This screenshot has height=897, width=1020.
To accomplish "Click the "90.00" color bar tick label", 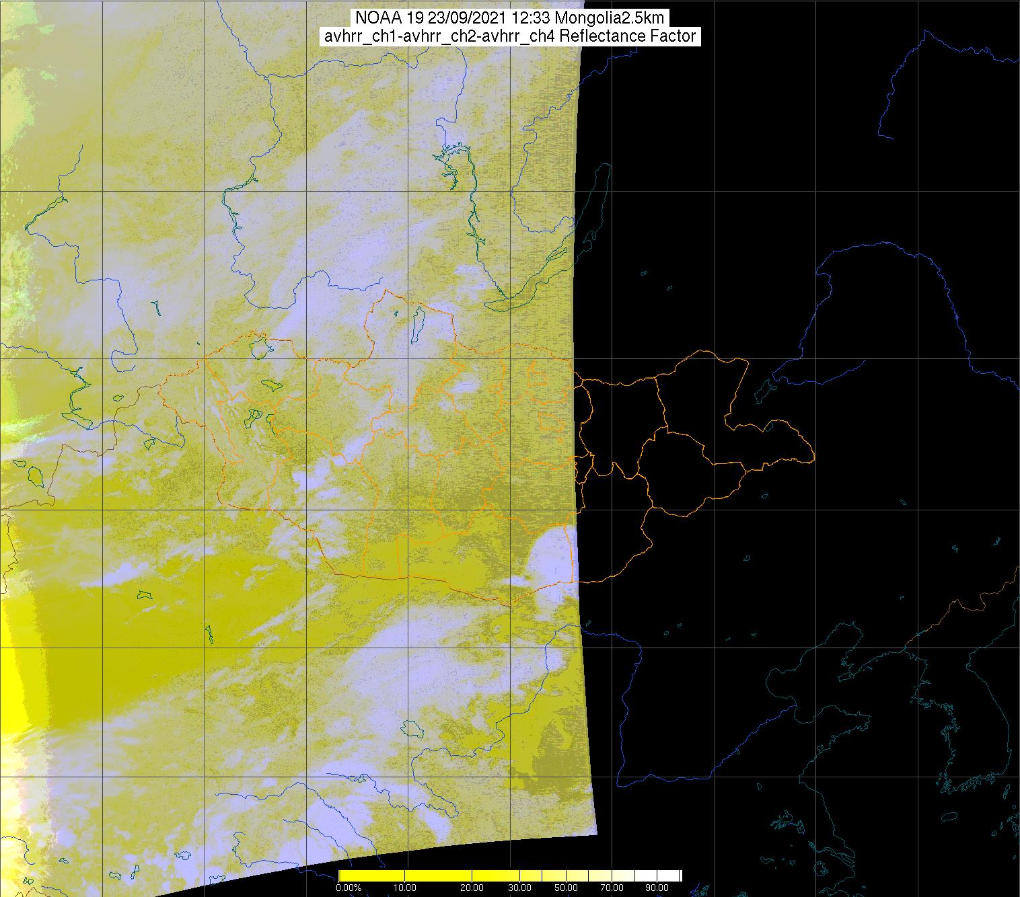I will pos(657,888).
